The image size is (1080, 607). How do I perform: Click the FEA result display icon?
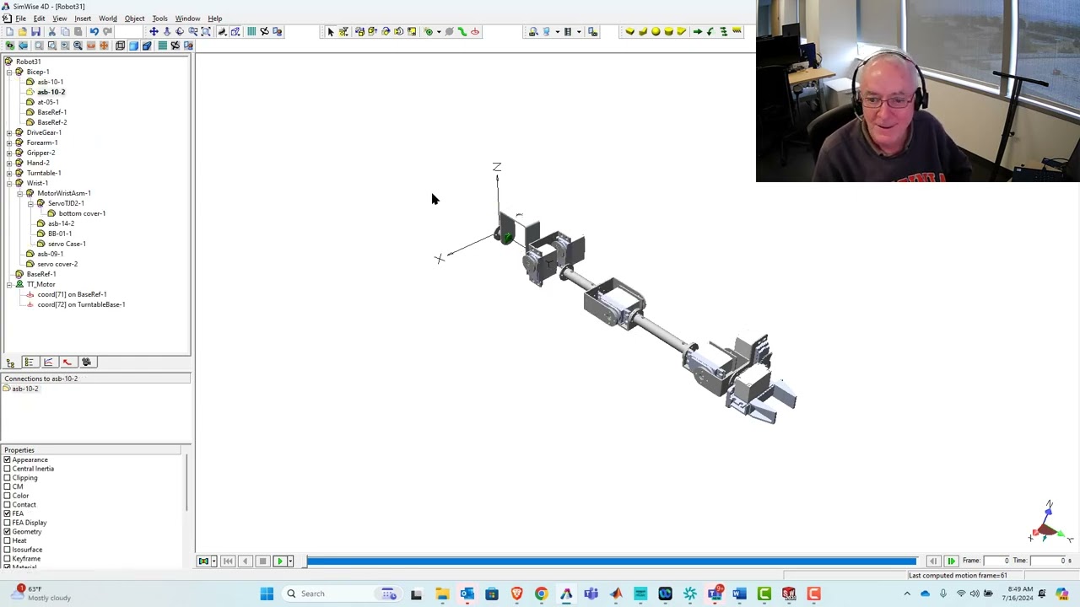pos(203,561)
